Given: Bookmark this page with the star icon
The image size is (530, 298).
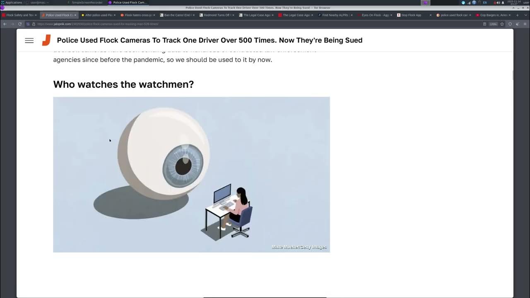Looking at the screenshot, I should pos(502,24).
